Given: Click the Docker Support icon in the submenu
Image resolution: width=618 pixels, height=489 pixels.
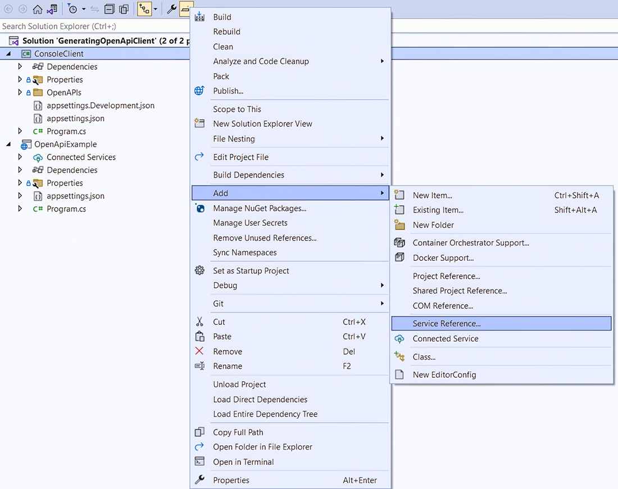Looking at the screenshot, I should pos(399,257).
